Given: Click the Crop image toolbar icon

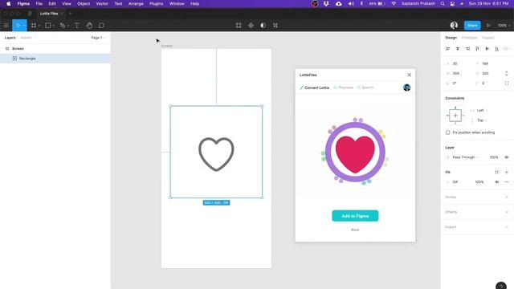Looking at the screenshot, I should (275, 25).
